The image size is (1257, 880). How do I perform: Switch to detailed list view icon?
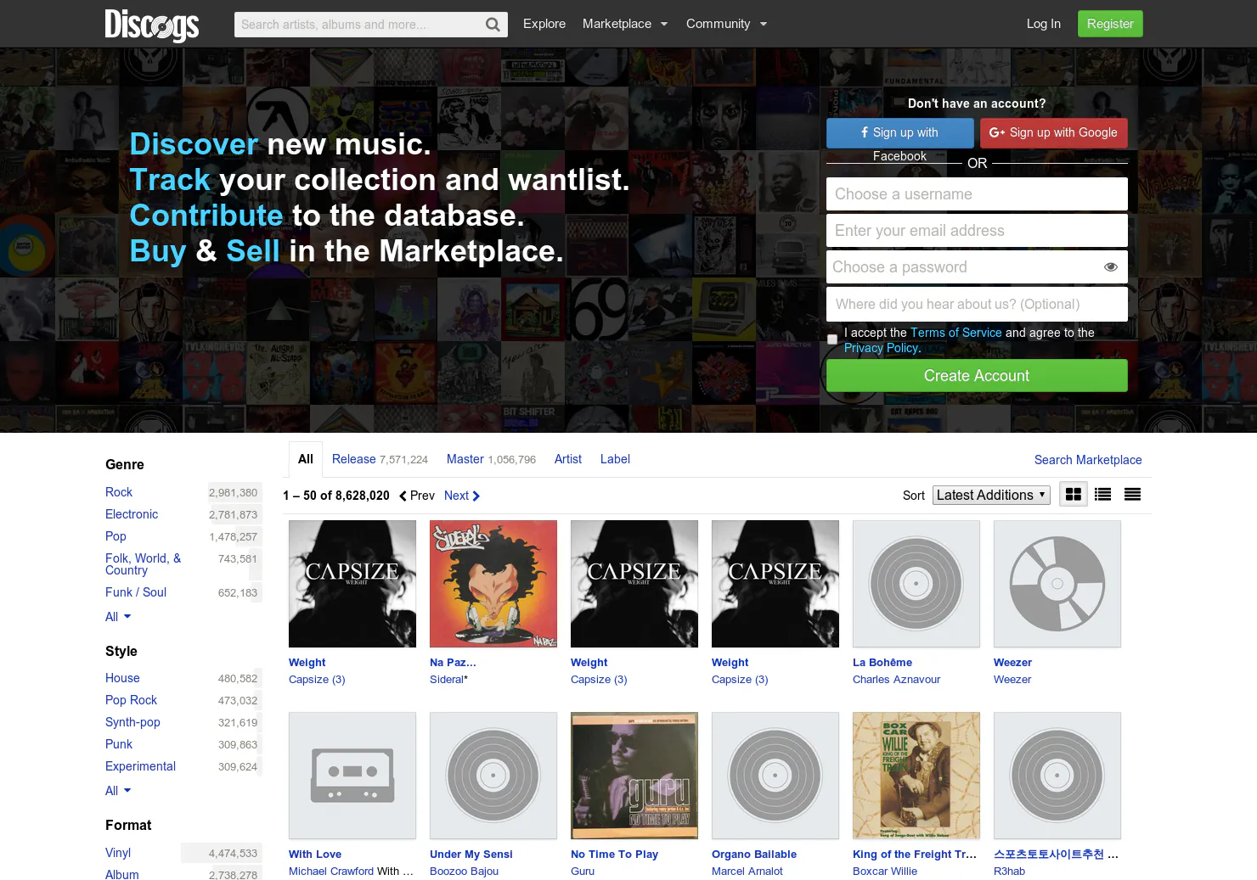1103,495
